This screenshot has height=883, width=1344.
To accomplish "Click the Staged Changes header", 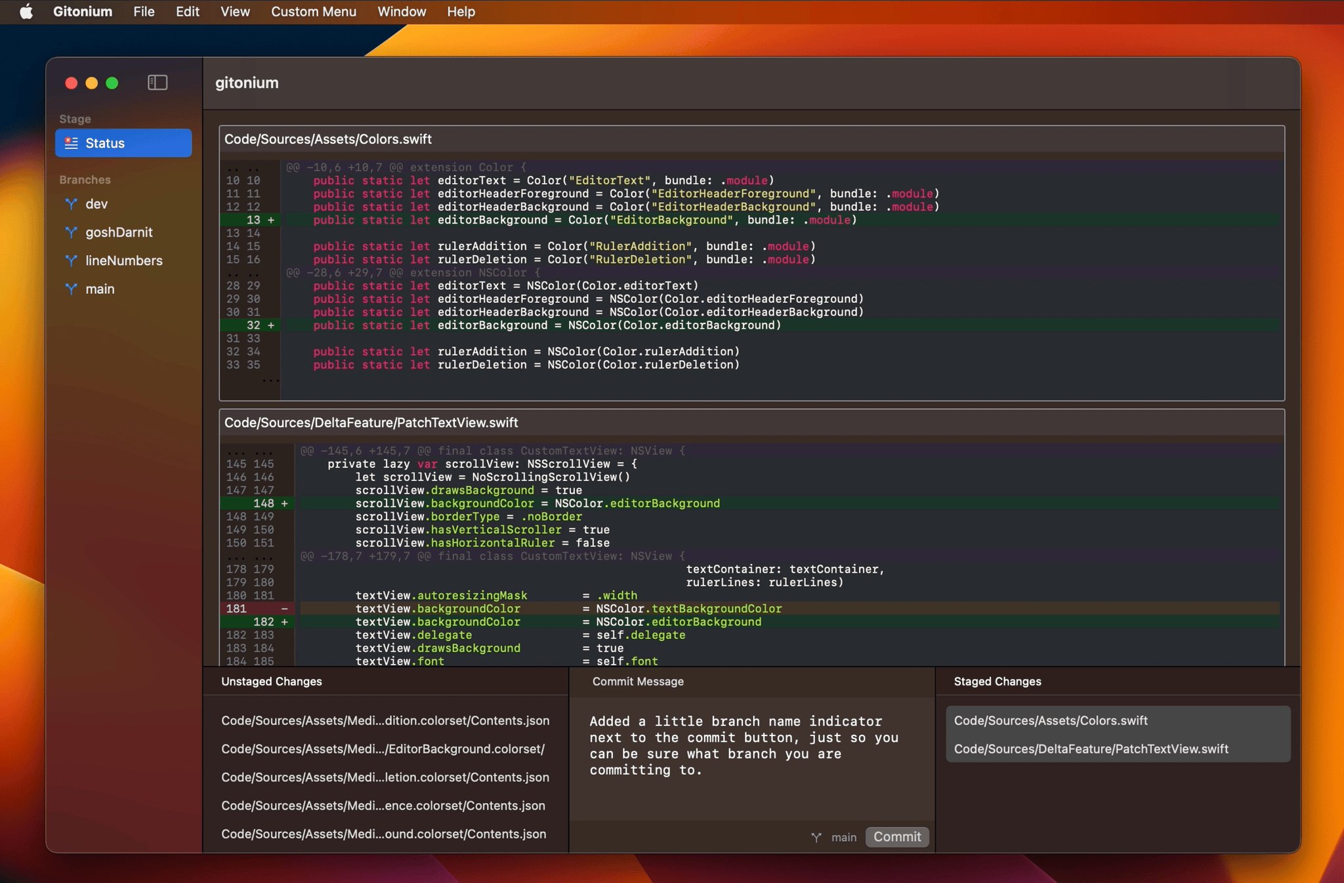I will [x=997, y=681].
